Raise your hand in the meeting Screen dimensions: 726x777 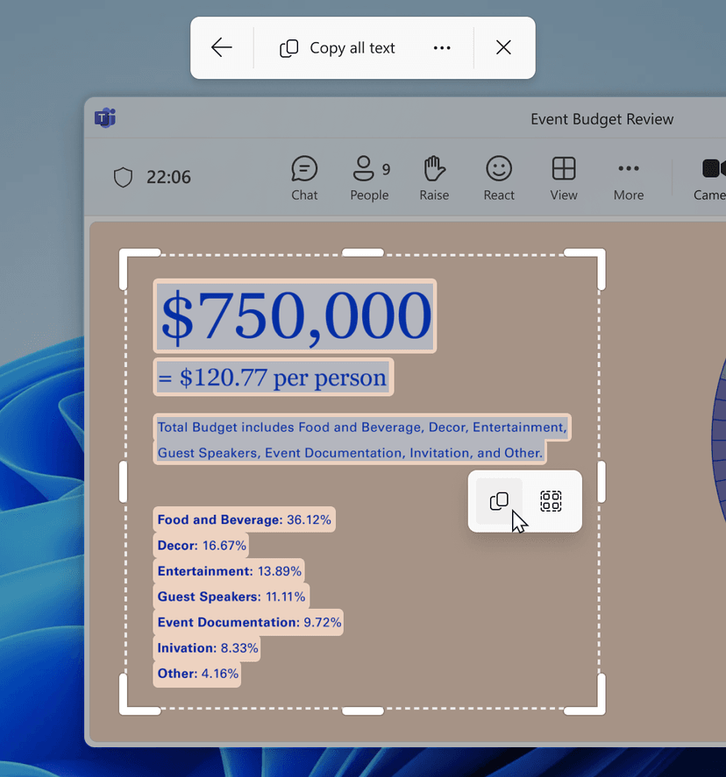pyautogui.click(x=434, y=177)
